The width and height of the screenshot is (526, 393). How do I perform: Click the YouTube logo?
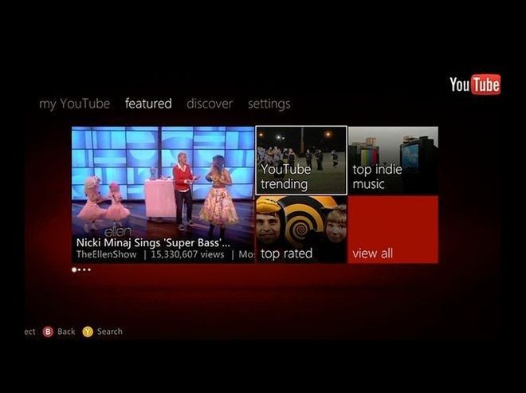[475, 84]
